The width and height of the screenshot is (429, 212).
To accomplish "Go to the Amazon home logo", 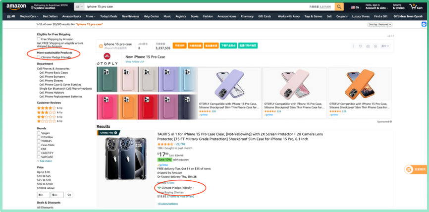I will point(16,7).
